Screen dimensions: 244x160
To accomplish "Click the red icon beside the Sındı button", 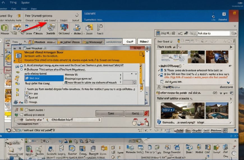I will 146,113.
